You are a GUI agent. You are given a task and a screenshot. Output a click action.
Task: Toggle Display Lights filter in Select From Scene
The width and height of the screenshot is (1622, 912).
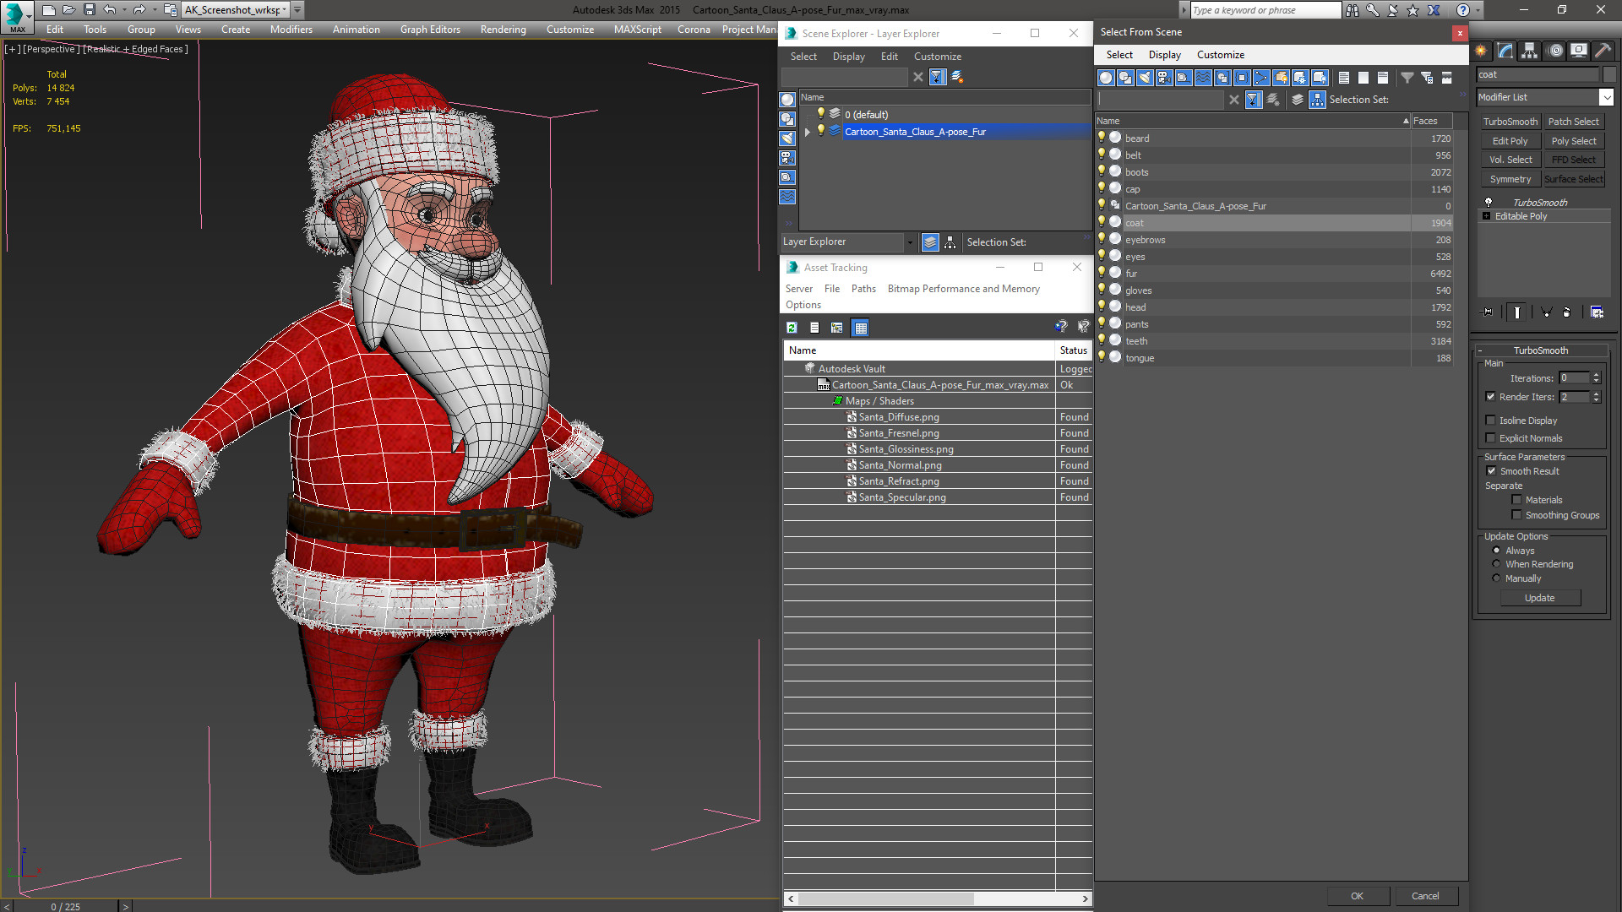tap(1145, 78)
